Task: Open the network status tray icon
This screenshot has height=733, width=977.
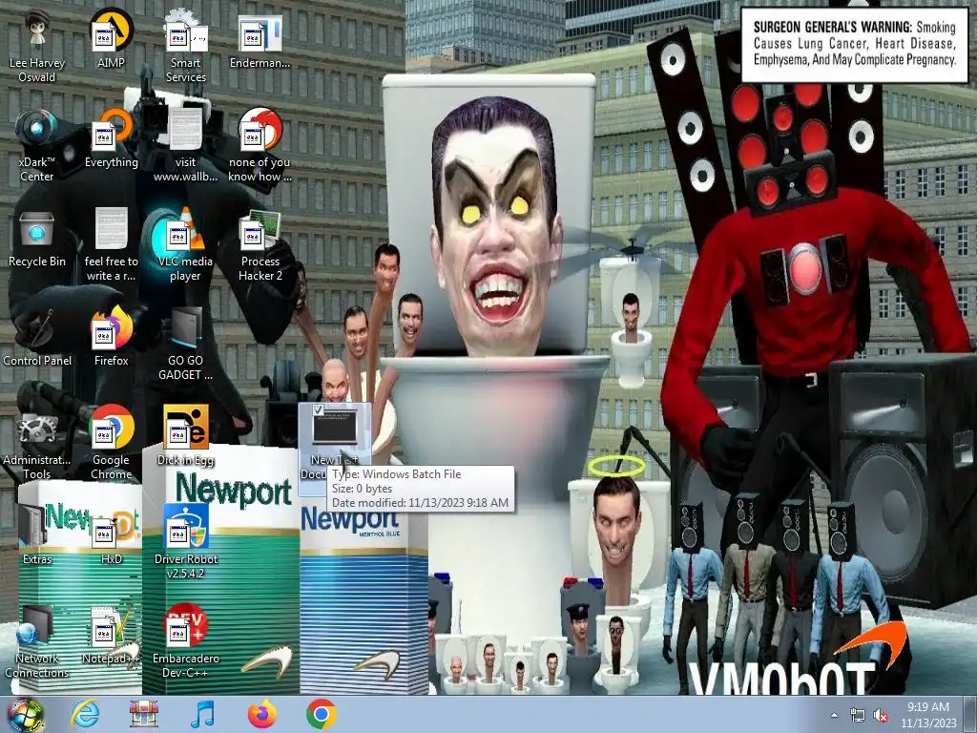Action: [858, 716]
